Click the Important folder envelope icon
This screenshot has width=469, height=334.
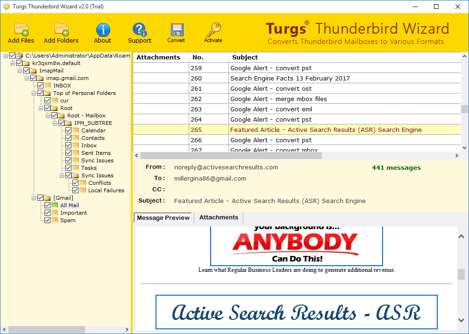click(55, 213)
